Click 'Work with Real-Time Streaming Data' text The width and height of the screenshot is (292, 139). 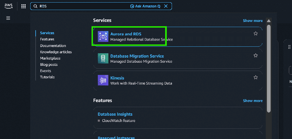coord(141,83)
